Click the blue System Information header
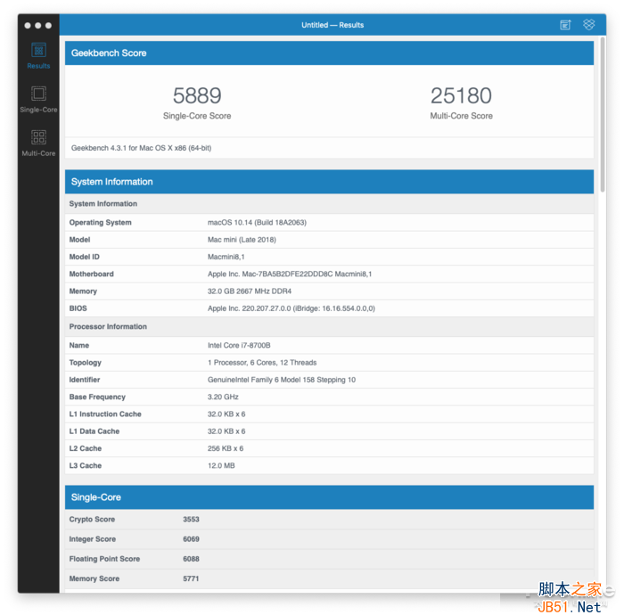The height and width of the screenshot is (615, 624). tap(329, 182)
